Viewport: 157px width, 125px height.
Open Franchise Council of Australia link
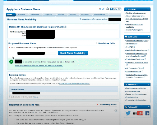[137, 62]
